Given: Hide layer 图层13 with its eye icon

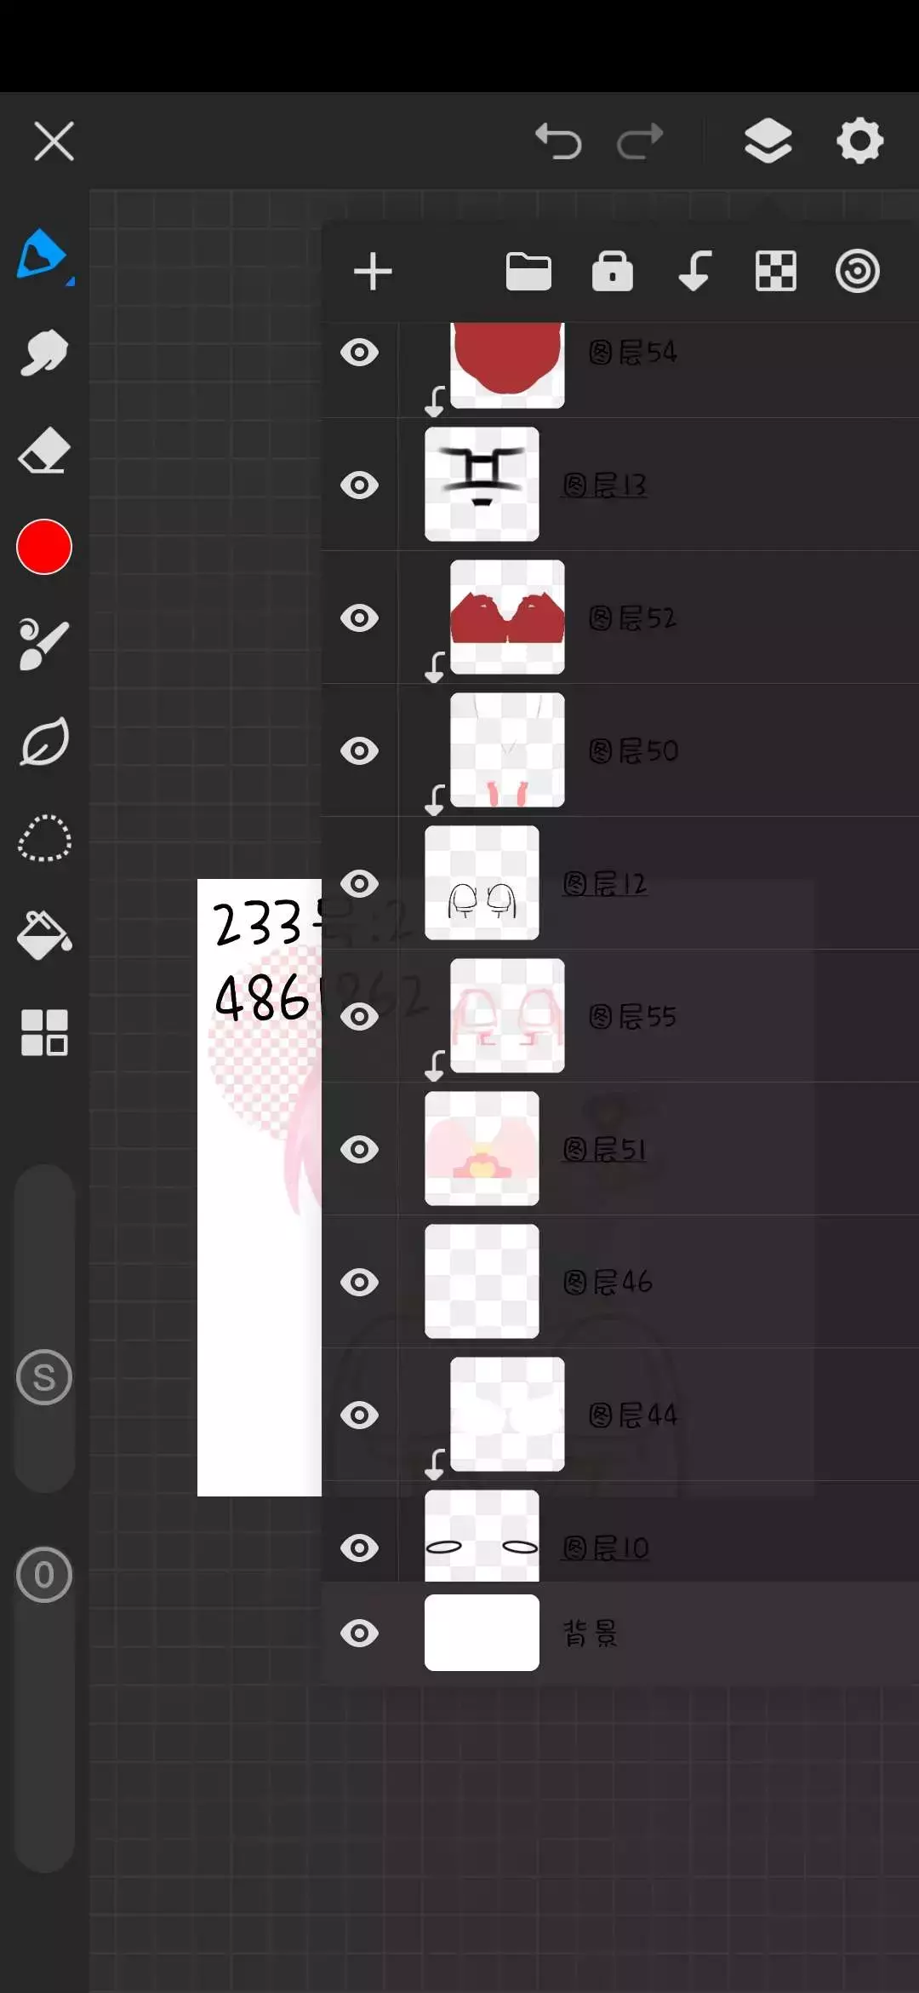Looking at the screenshot, I should [x=359, y=485].
